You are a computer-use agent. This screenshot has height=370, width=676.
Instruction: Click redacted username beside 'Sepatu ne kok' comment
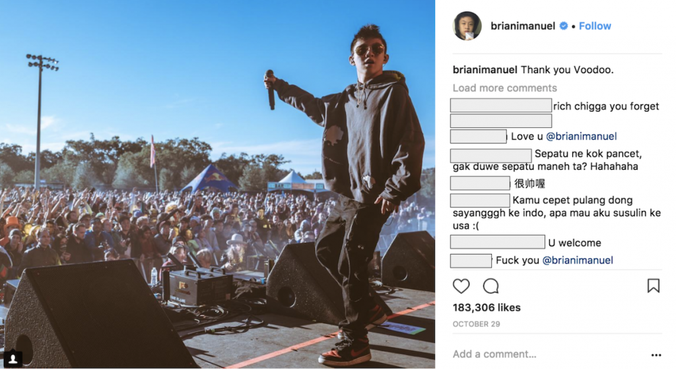pyautogui.click(x=490, y=156)
